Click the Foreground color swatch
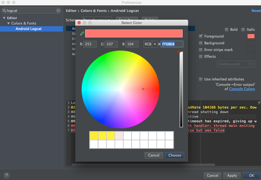This screenshot has height=180, width=261. pyautogui.click(x=251, y=36)
